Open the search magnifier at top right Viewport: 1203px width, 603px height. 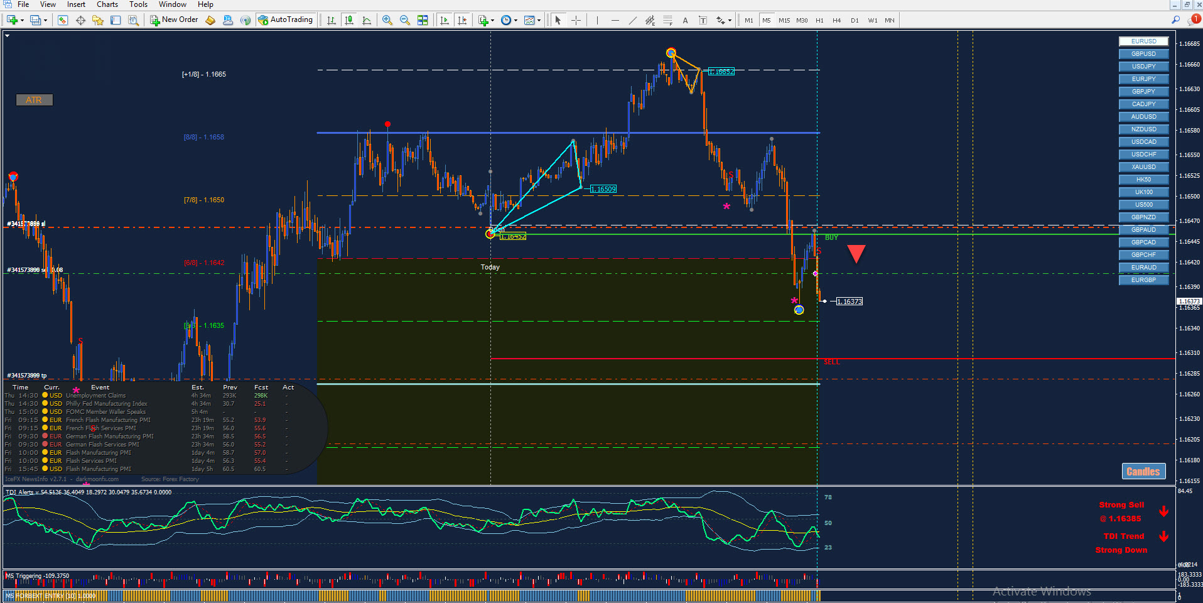pyautogui.click(x=1176, y=20)
